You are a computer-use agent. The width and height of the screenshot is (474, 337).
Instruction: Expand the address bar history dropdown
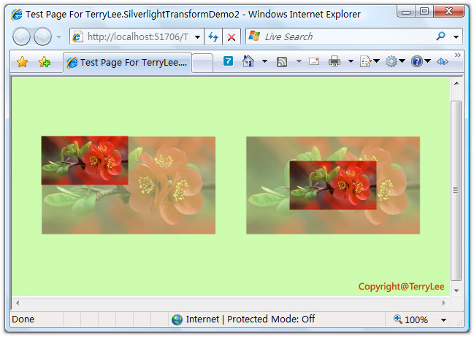click(197, 37)
